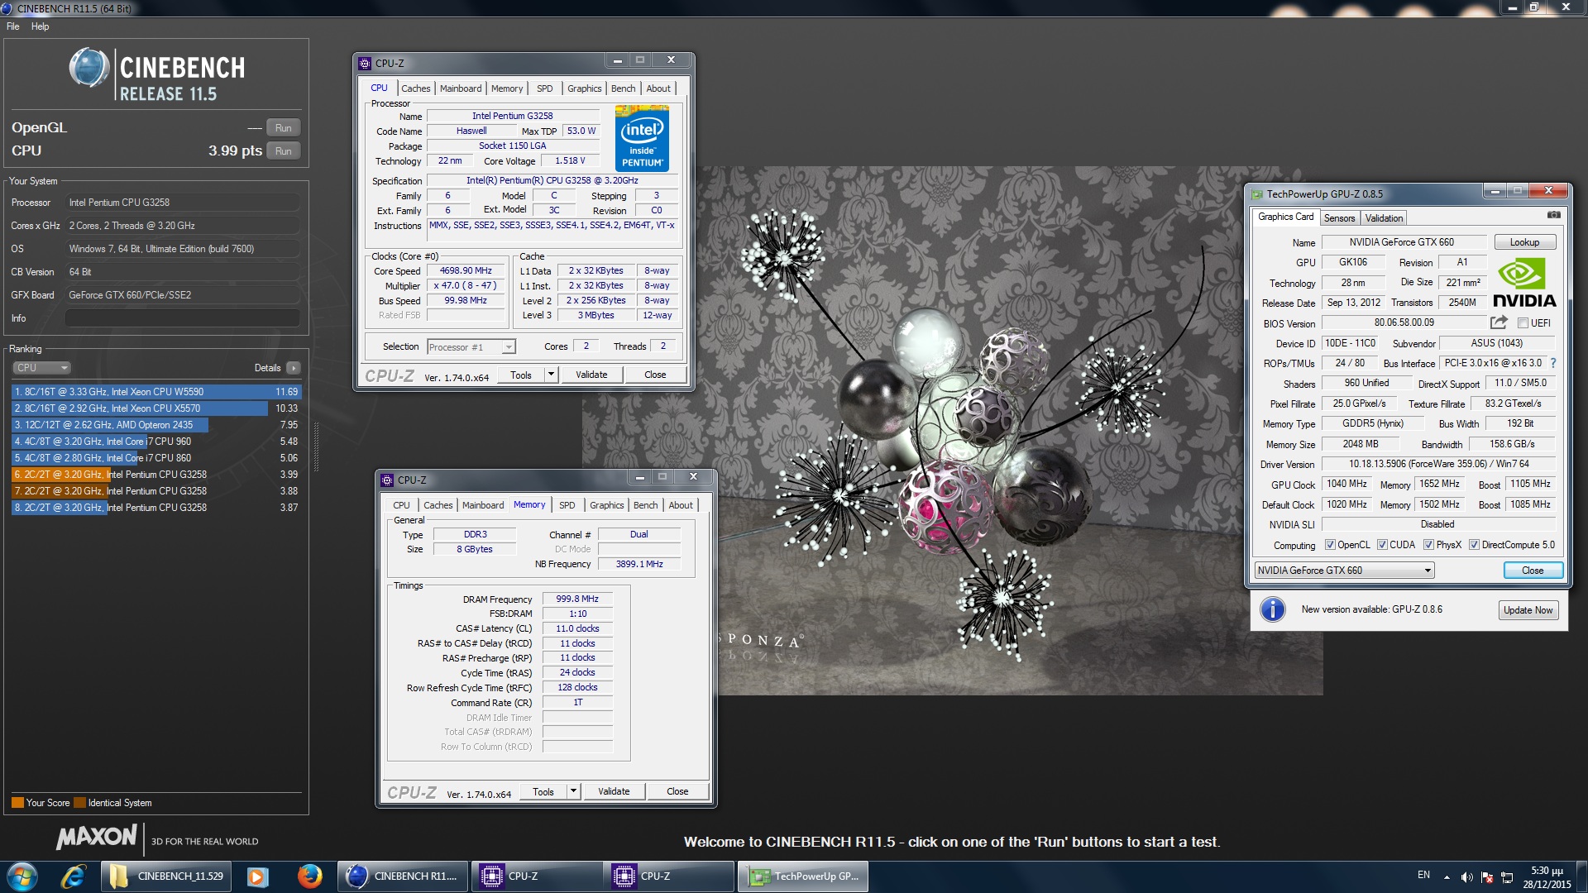Viewport: 1588px width, 893px height.
Task: Select ranking row AMD Opteron 2435
Action: (155, 425)
